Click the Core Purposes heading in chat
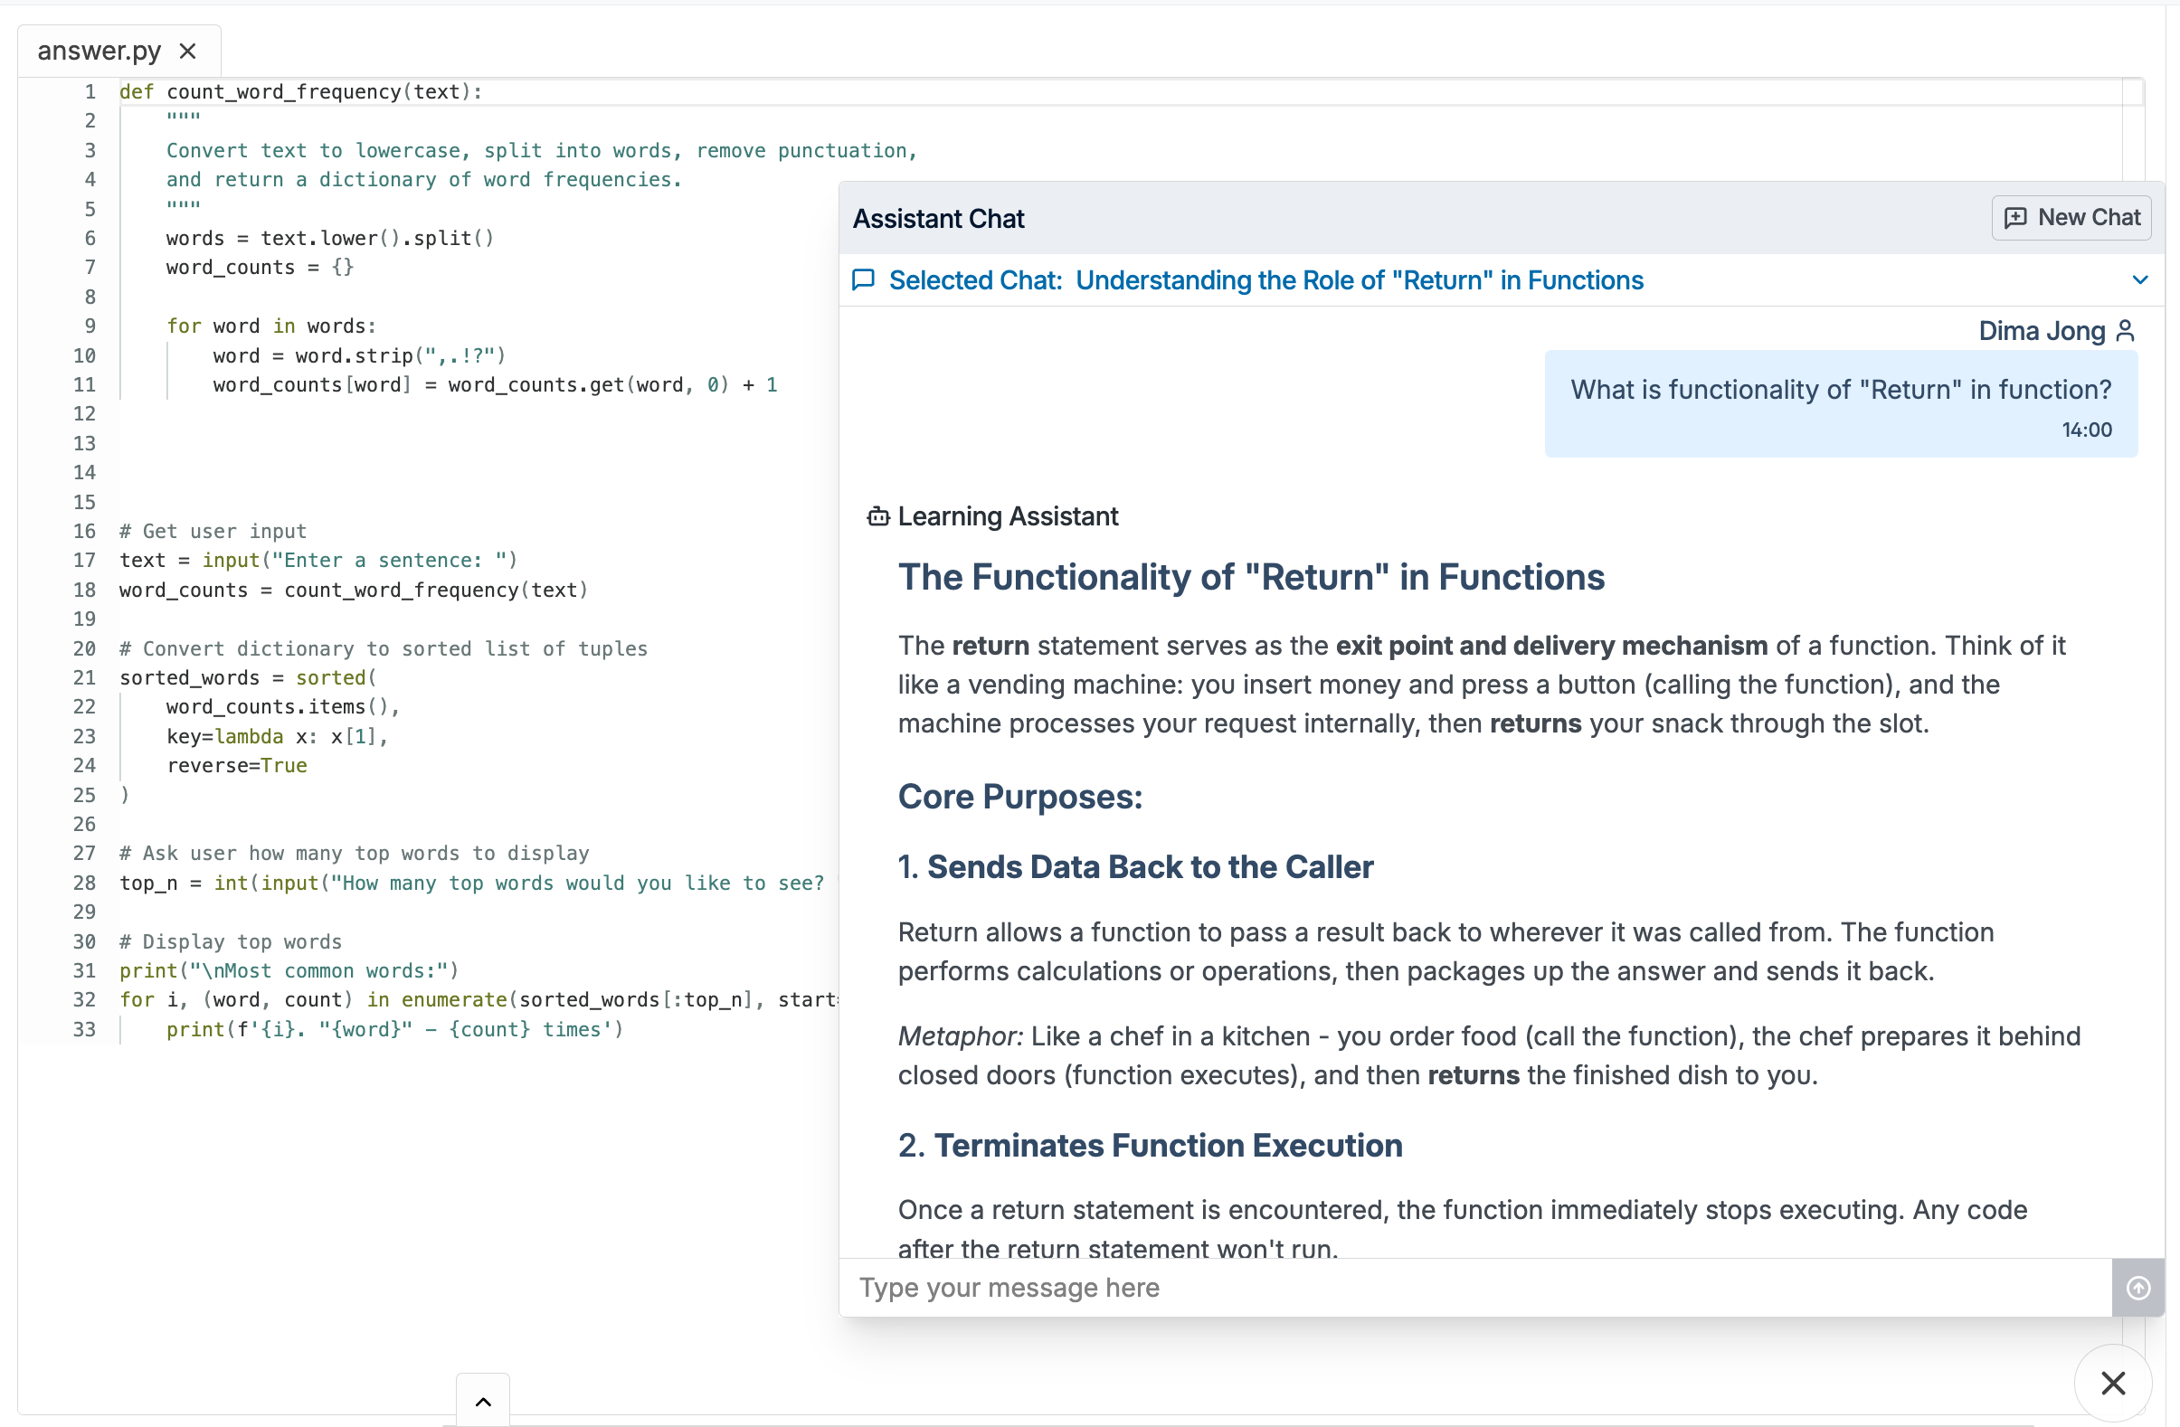This screenshot has width=2180, height=1427. click(1019, 797)
